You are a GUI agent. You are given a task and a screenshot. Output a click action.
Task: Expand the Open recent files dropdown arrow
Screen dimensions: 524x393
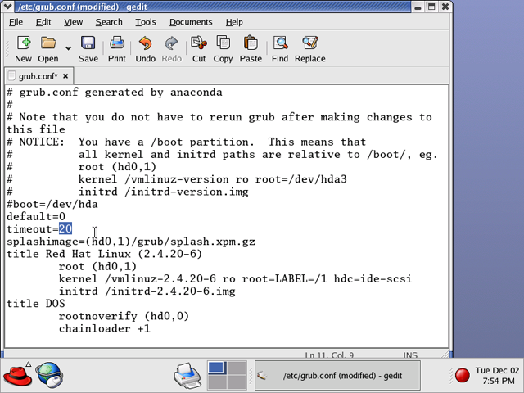click(68, 48)
